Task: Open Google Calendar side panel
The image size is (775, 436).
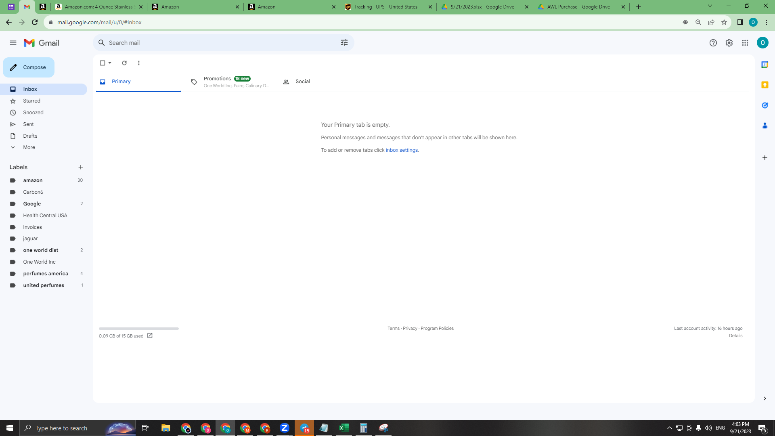Action: click(x=765, y=65)
